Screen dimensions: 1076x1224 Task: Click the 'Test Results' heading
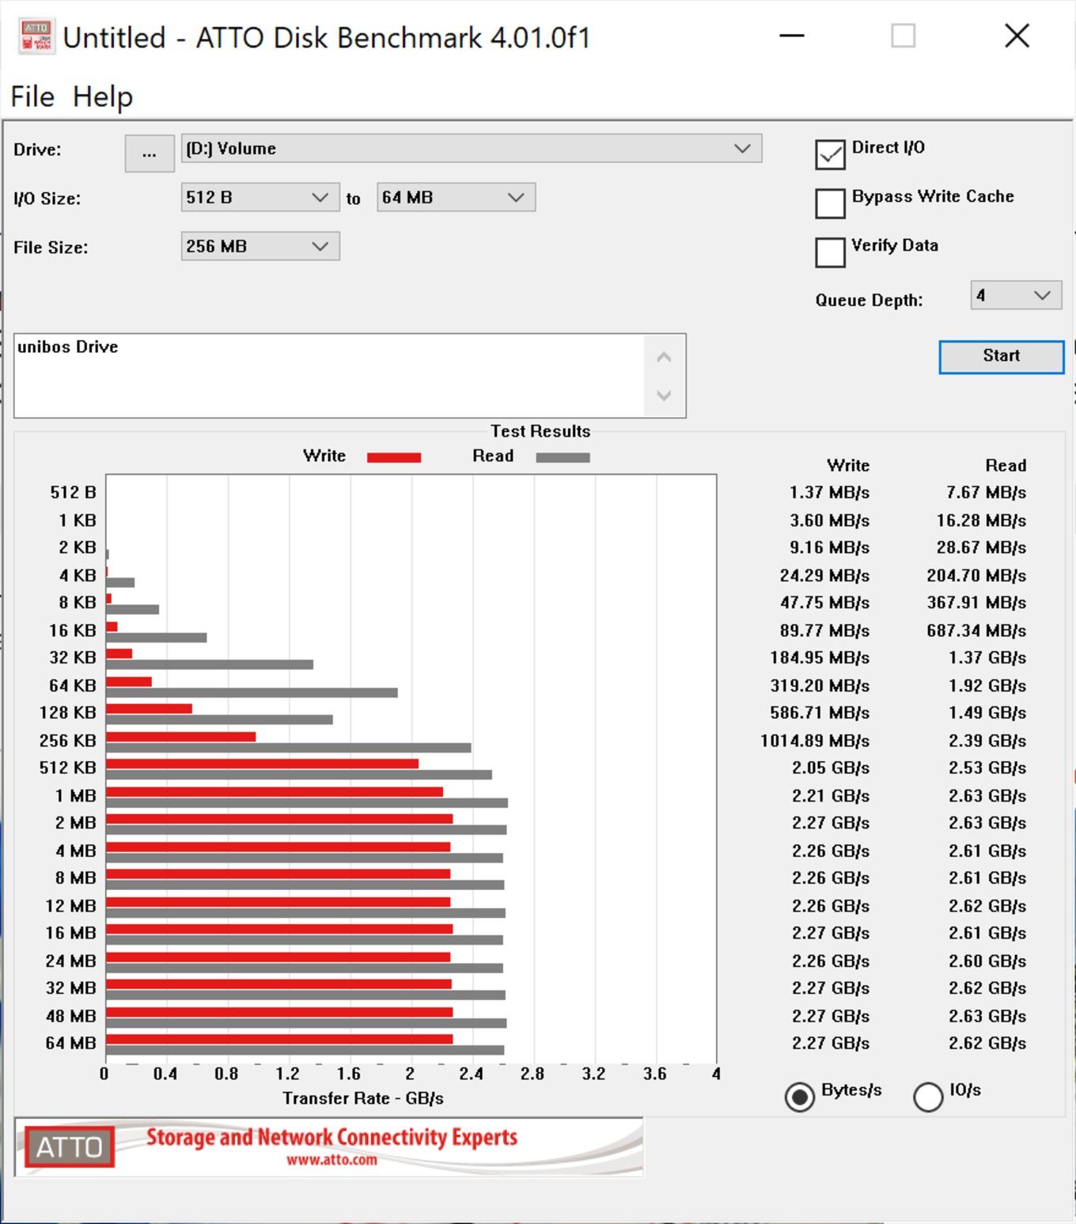(x=540, y=431)
